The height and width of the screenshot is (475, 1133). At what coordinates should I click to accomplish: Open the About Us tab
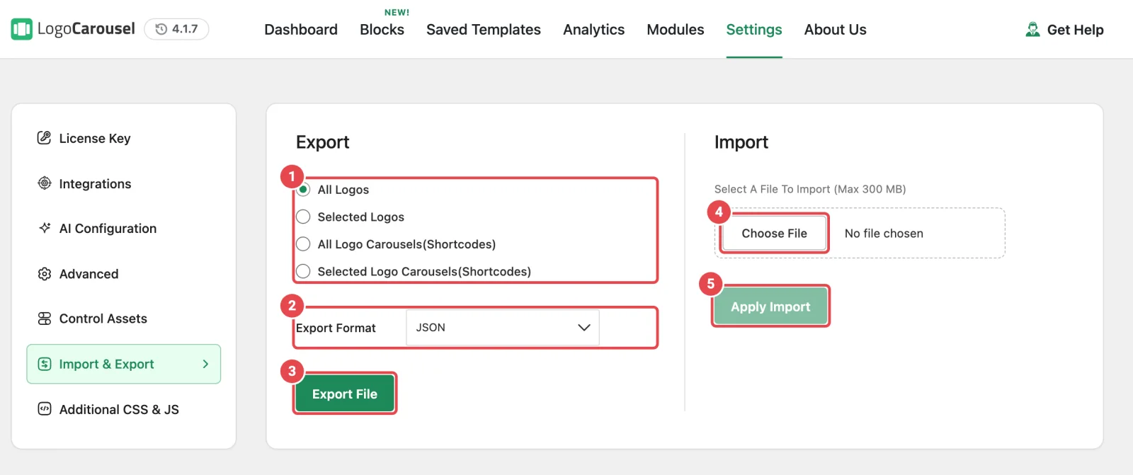point(836,30)
